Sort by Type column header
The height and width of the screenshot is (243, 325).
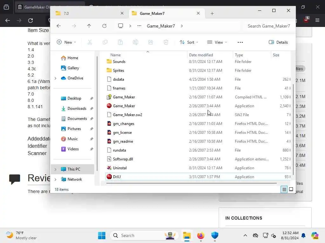(x=239, y=55)
